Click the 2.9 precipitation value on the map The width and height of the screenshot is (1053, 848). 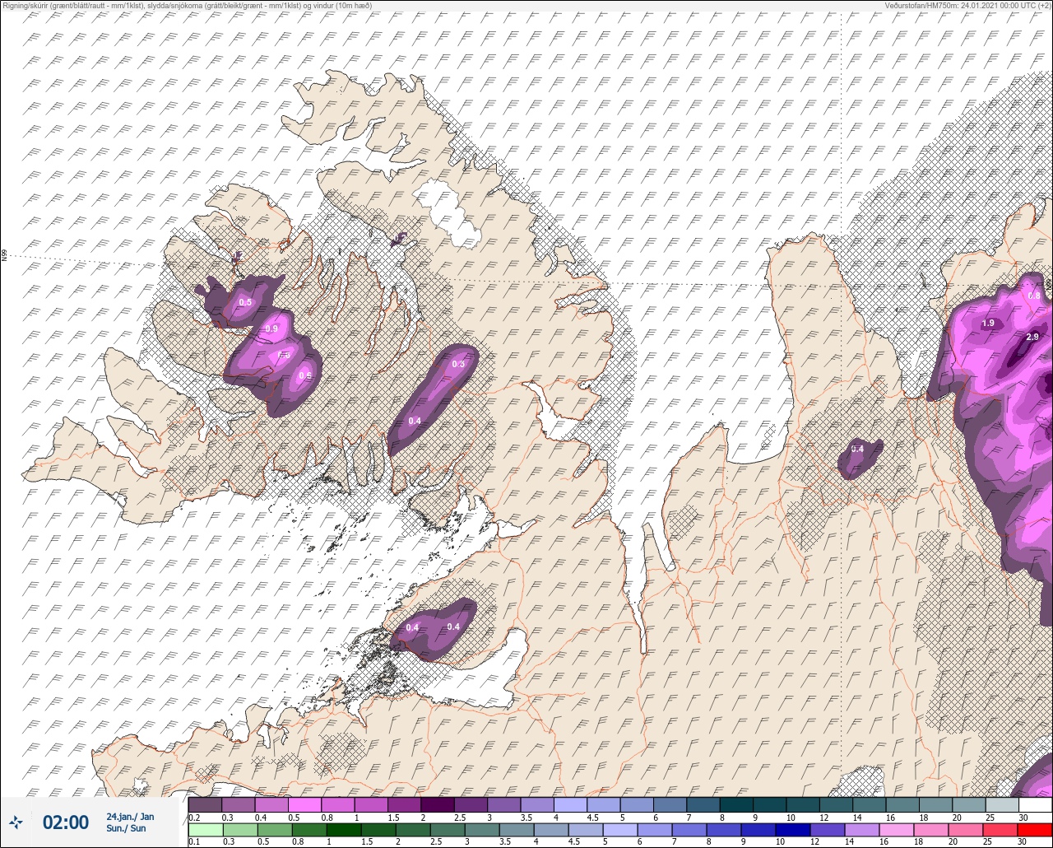1032,337
